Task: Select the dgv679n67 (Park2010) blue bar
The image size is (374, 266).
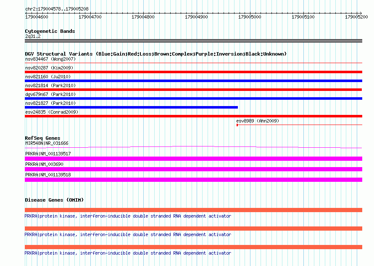Action: (193, 98)
